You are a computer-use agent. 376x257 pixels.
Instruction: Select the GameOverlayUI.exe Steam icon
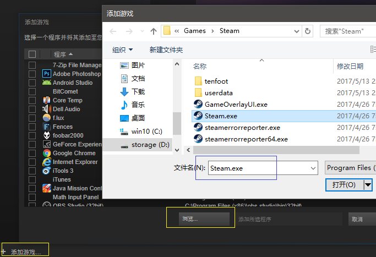pyautogui.click(x=198, y=104)
